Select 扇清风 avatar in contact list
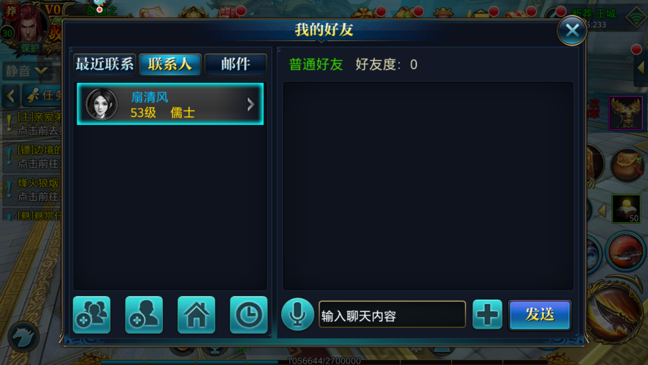This screenshot has width=648, height=365. pos(102,104)
